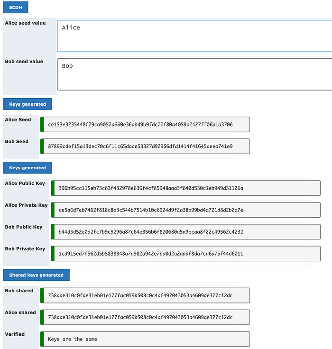
Task: Click the 'Bob seed value' label
Action: point(24,61)
